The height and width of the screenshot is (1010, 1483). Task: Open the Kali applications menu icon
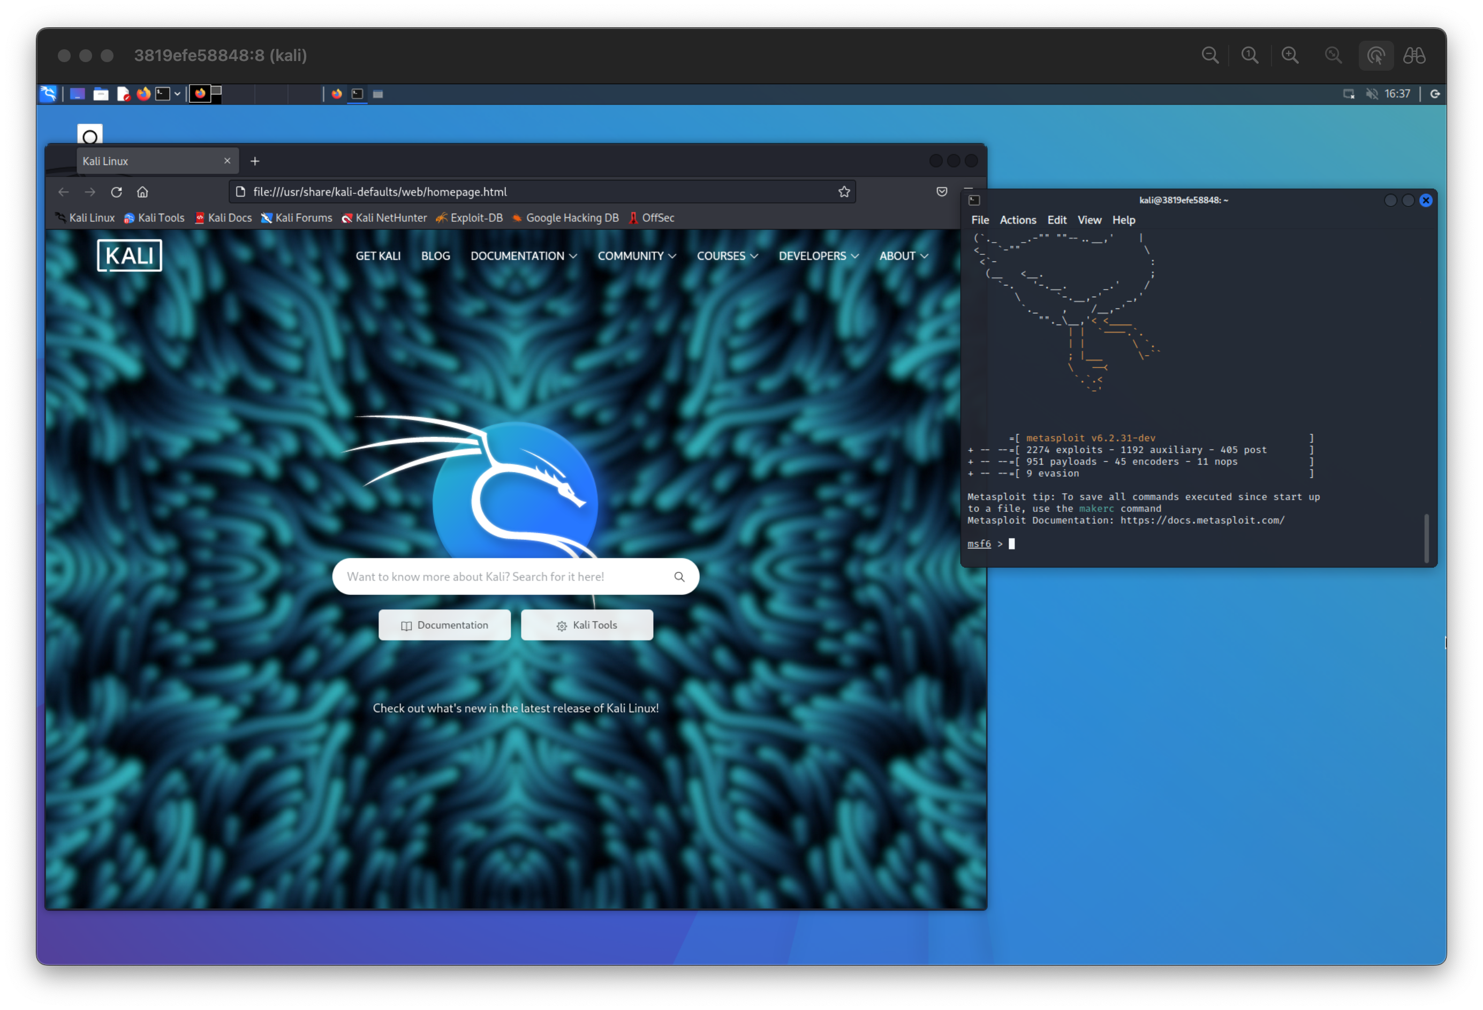(x=49, y=94)
